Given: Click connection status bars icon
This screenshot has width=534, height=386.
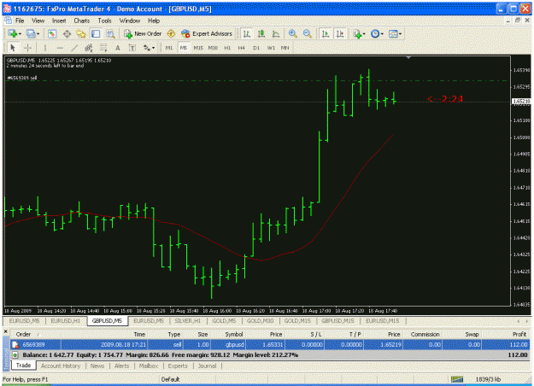Looking at the screenshot, I should pos(457,379).
